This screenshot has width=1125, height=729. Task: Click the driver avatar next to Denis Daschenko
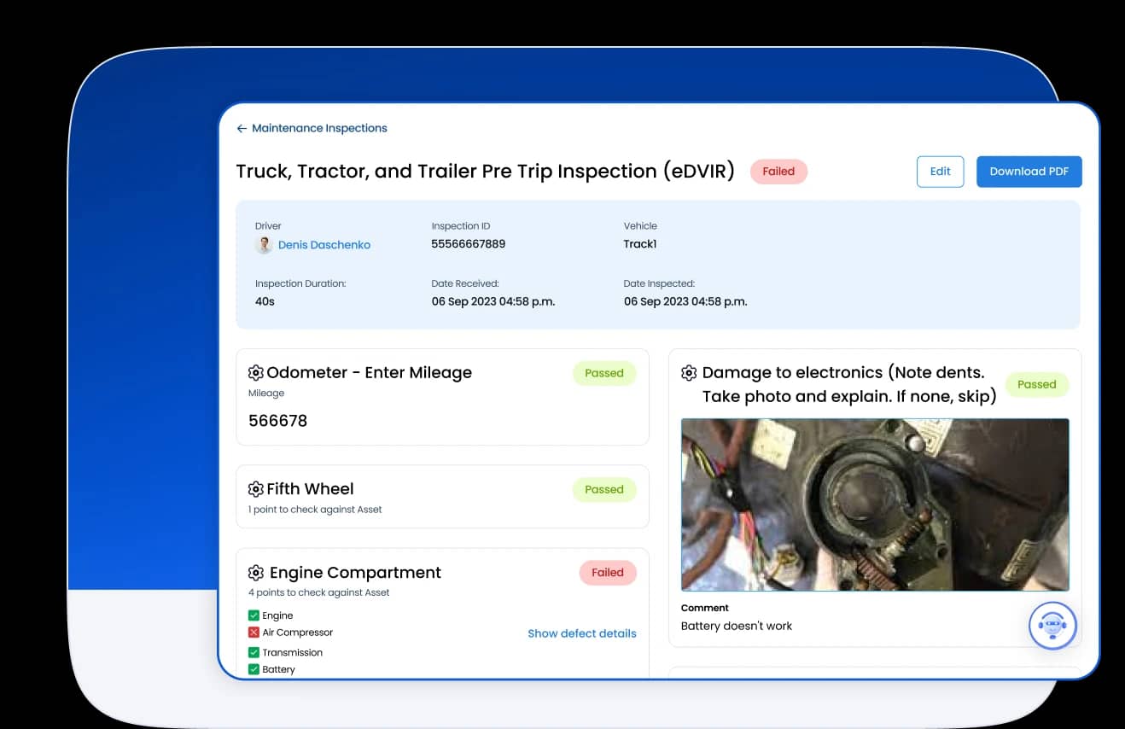click(264, 245)
